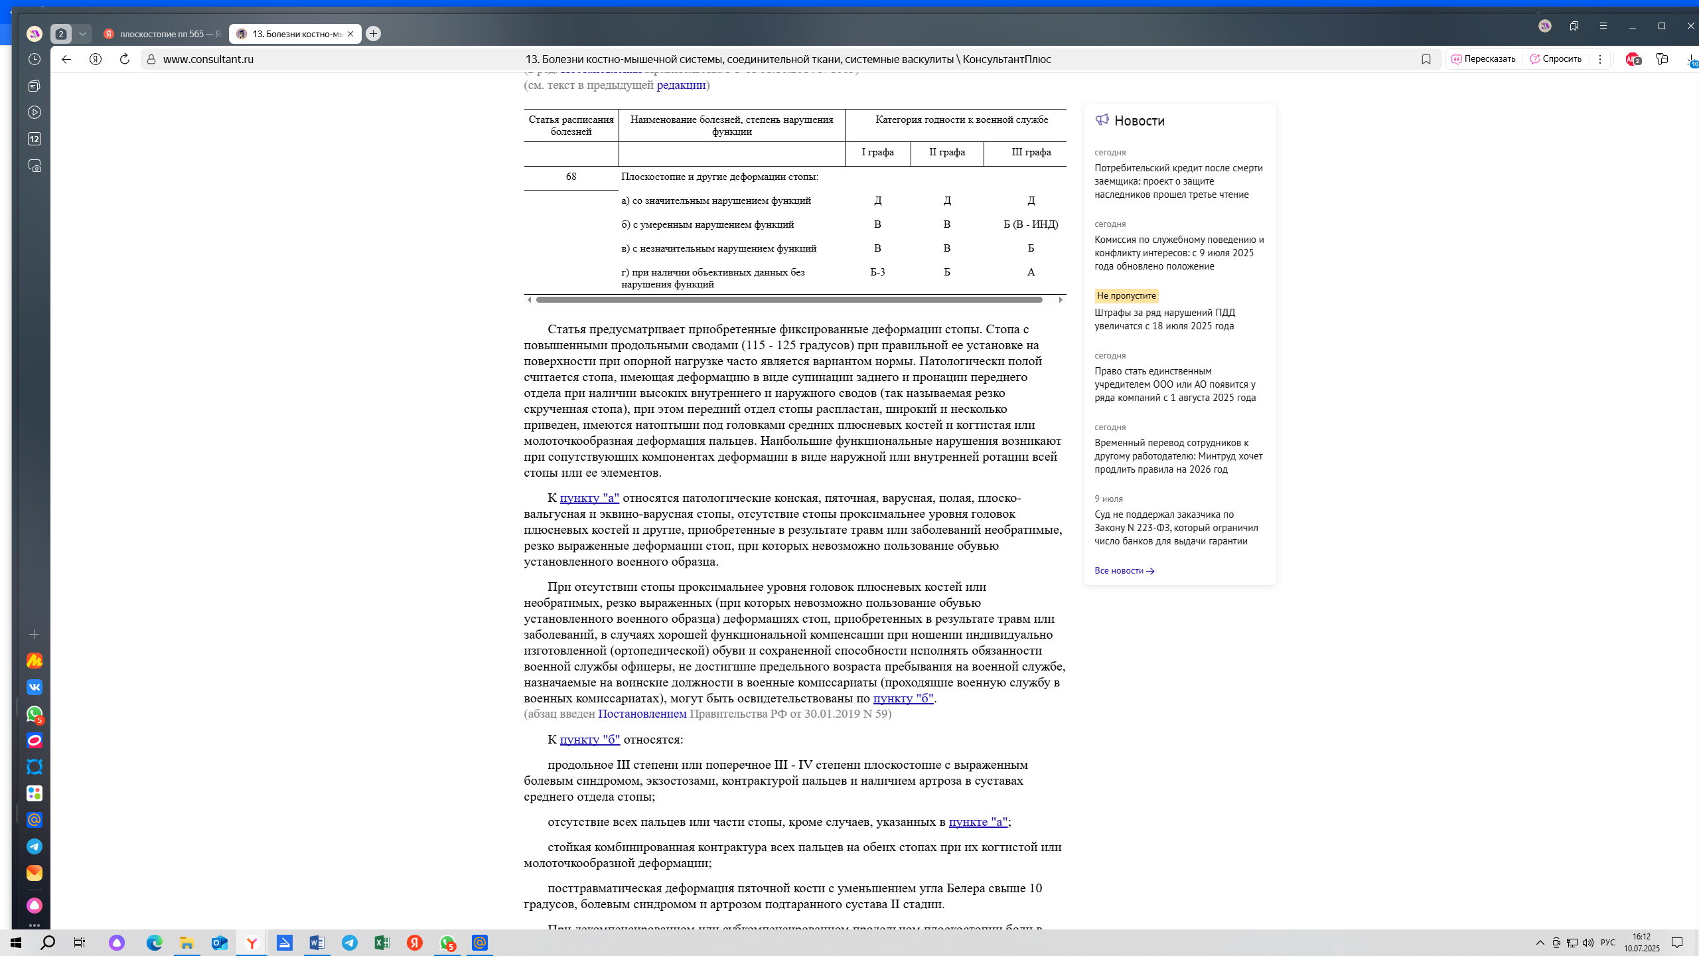Screen dimensions: 1699x956
Task: Open screenshot tool icon in sidebar
Action: [35, 165]
